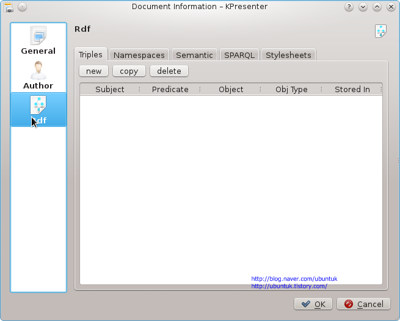Click the help question mark button
400x321 pixels.
tap(349, 7)
